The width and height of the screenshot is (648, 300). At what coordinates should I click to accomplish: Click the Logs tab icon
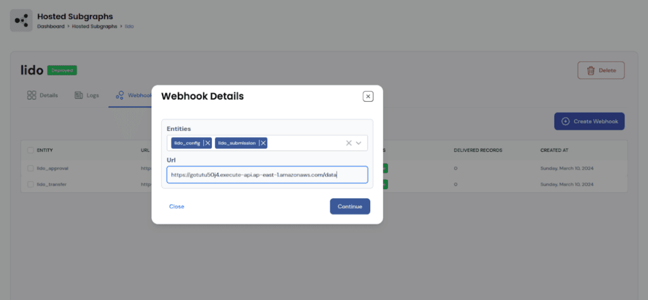coord(78,96)
